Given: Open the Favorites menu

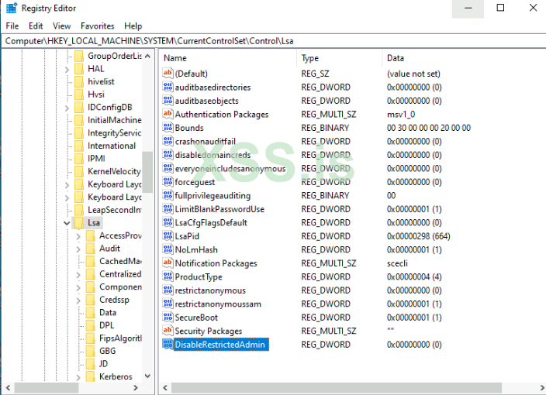Looking at the screenshot, I should [x=97, y=26].
